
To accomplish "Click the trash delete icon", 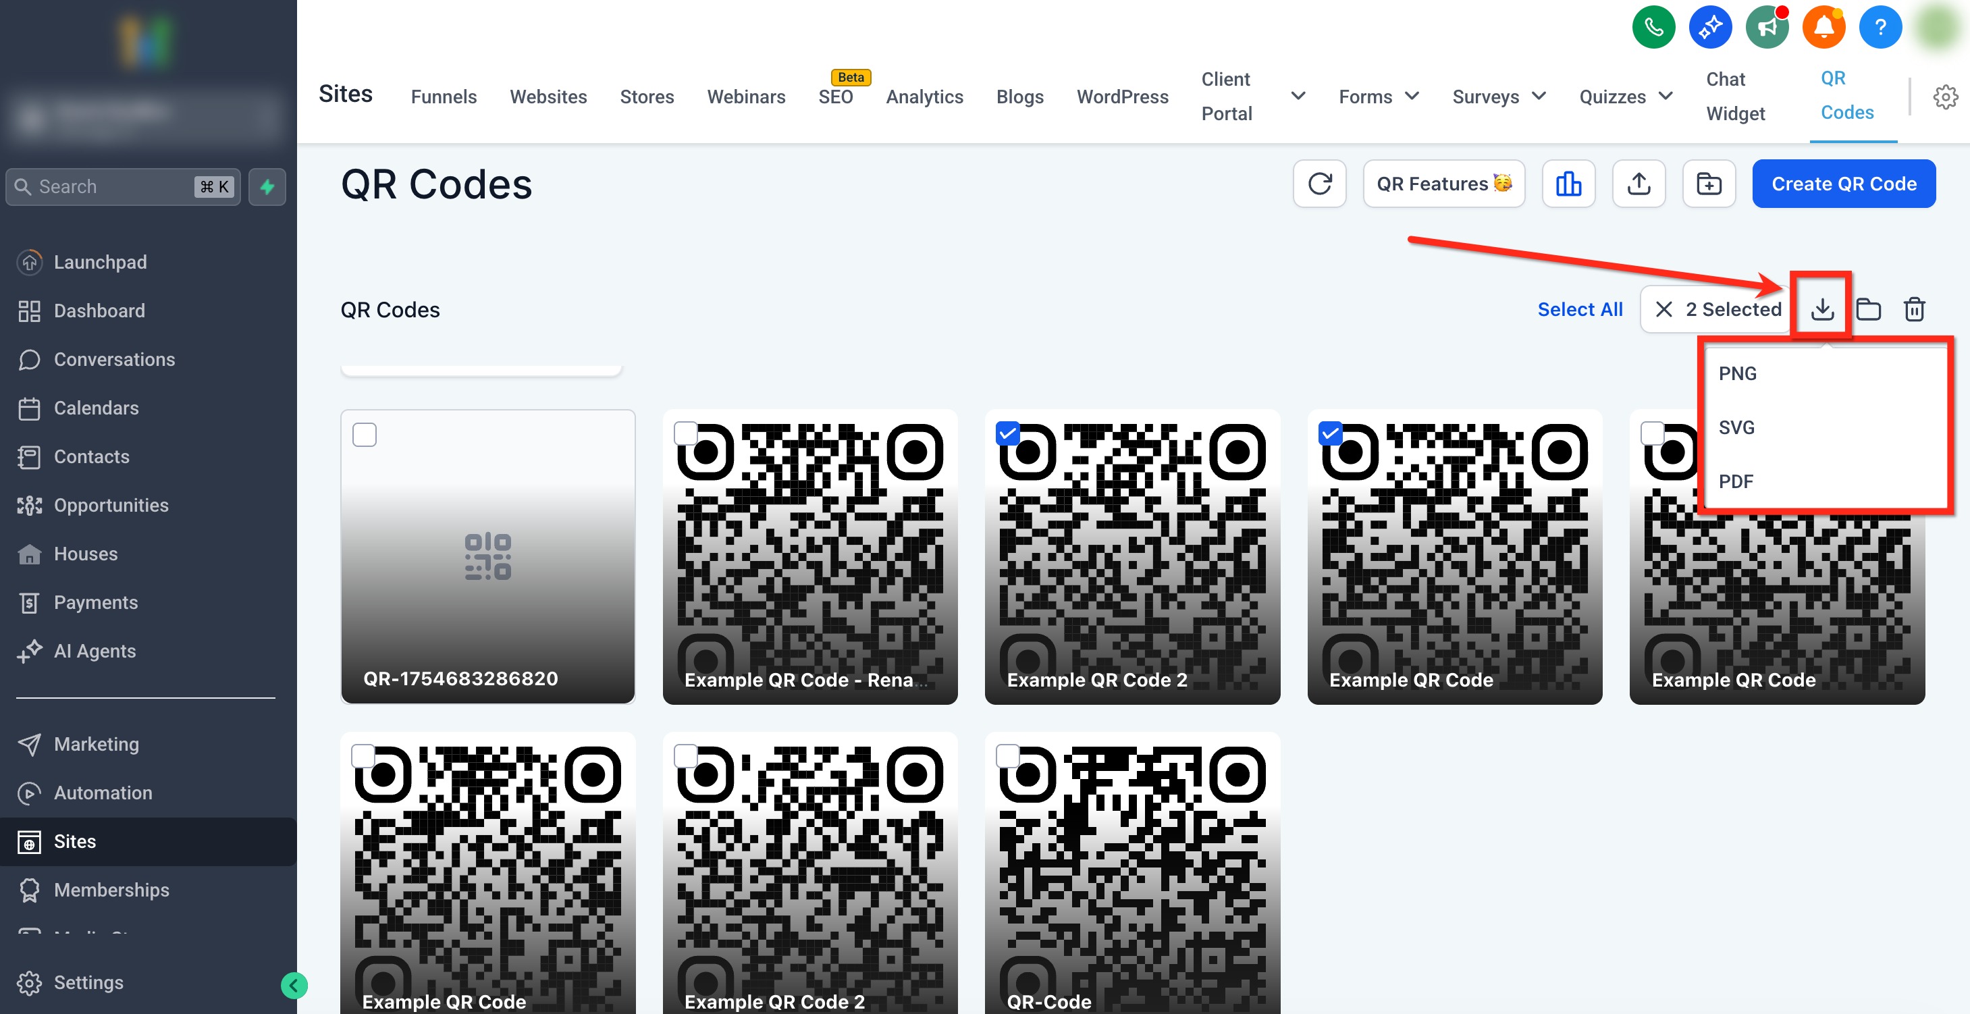I will (x=1913, y=309).
